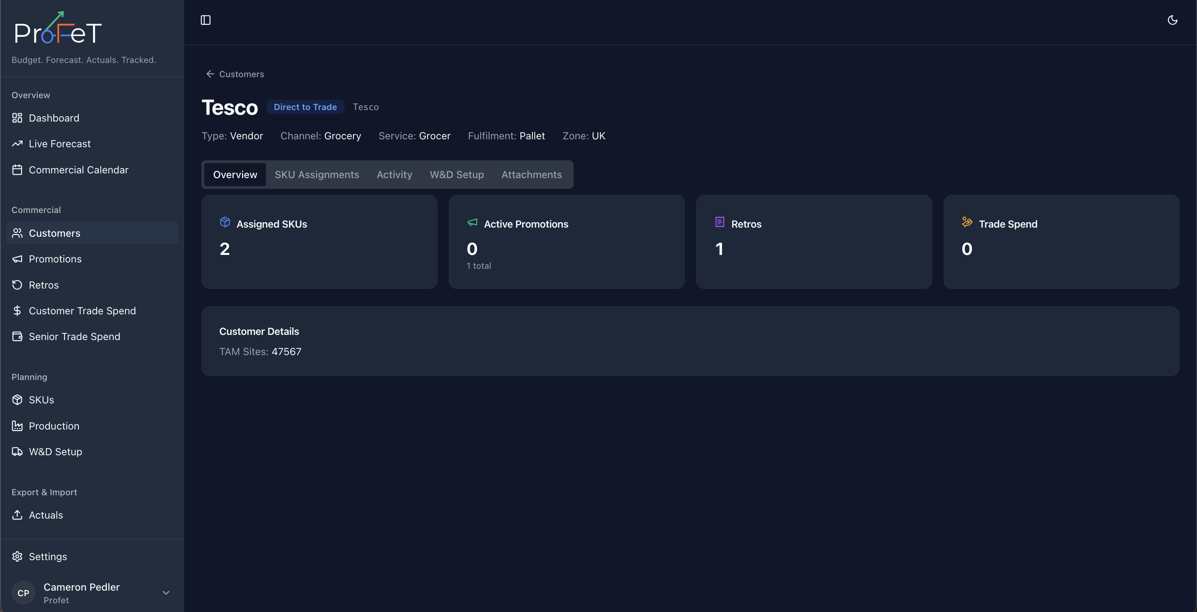Click the SKUs box icon in sidebar

click(17, 400)
